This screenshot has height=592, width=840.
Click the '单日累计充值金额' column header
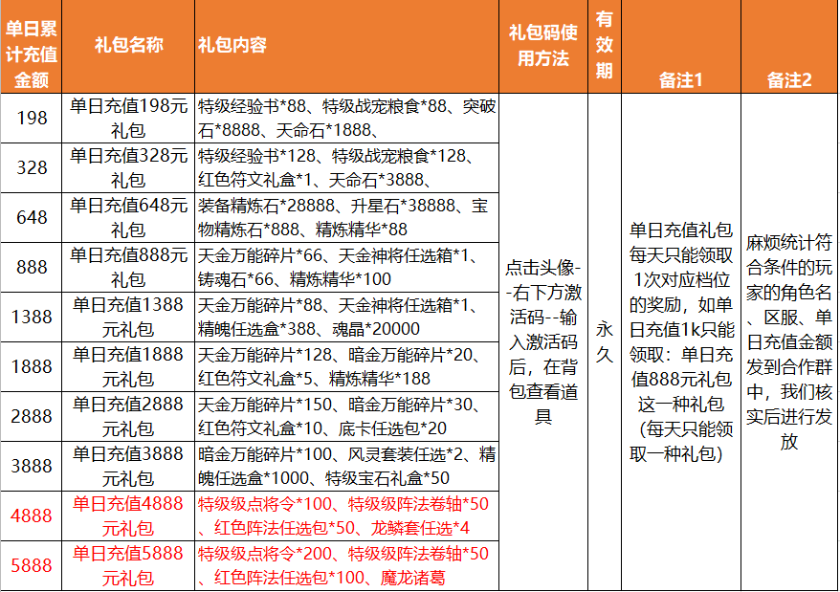[x=31, y=47]
